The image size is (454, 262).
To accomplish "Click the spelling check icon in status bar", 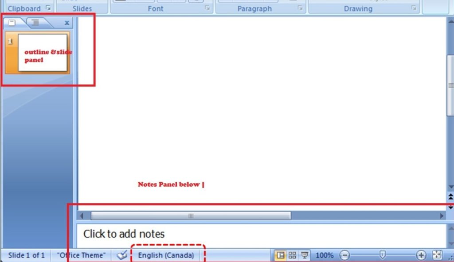I will coord(123,255).
